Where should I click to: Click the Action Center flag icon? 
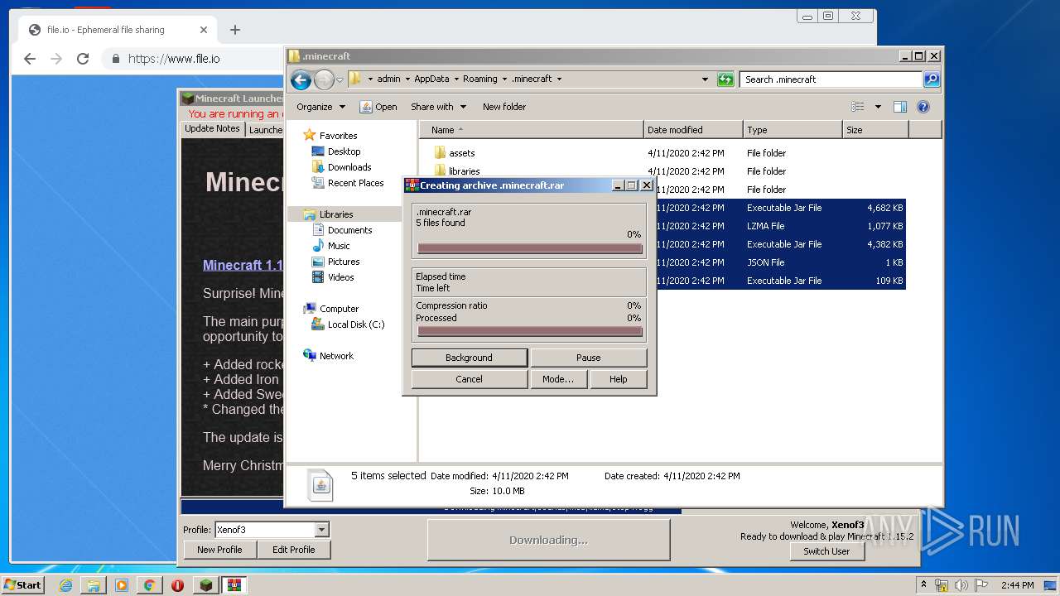980,585
